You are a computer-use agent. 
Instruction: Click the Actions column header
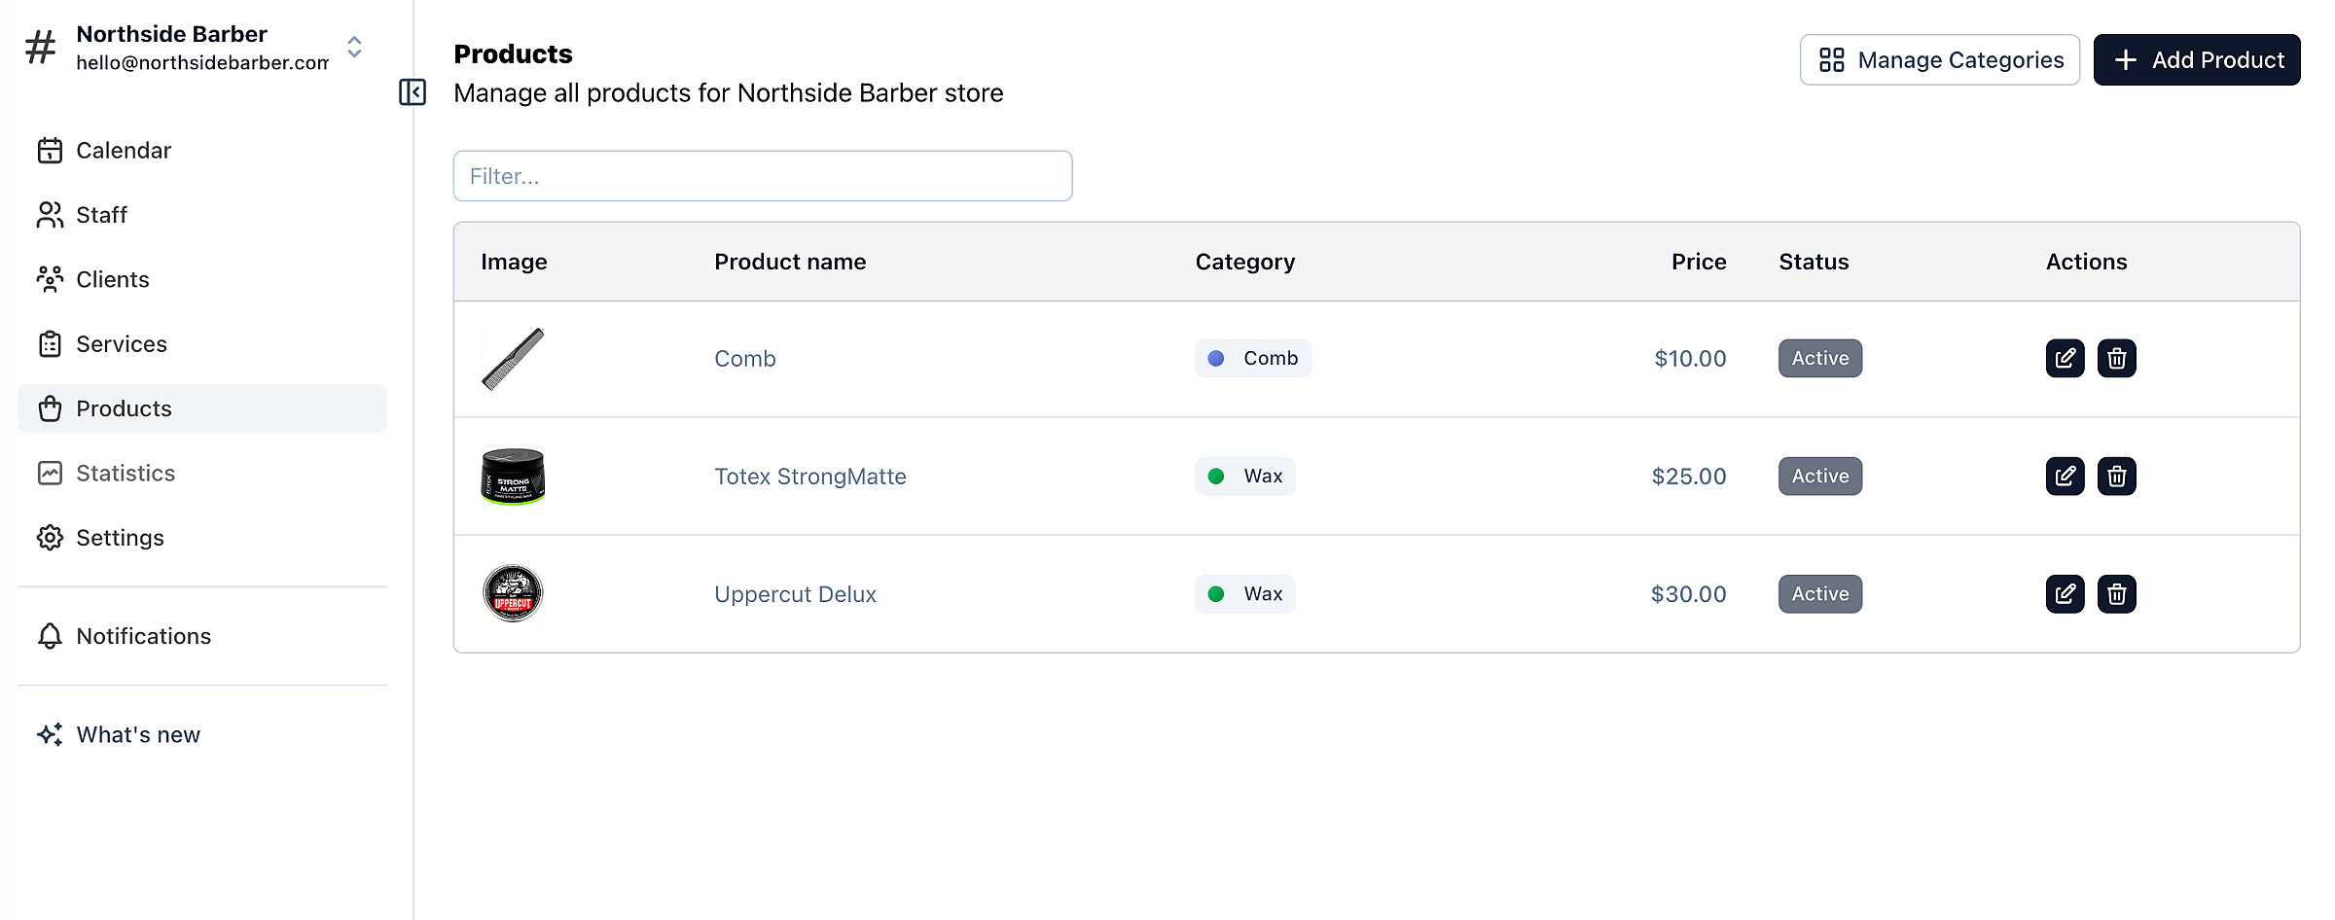click(x=2086, y=262)
